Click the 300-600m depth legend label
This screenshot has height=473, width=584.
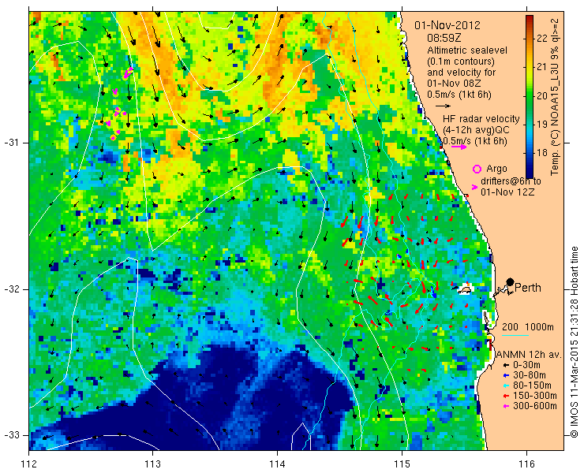point(535,406)
